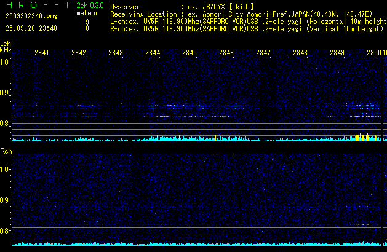This screenshot has width=387, height=252.
Task: Select the R-ch antenna description line
Action: coord(245,28)
